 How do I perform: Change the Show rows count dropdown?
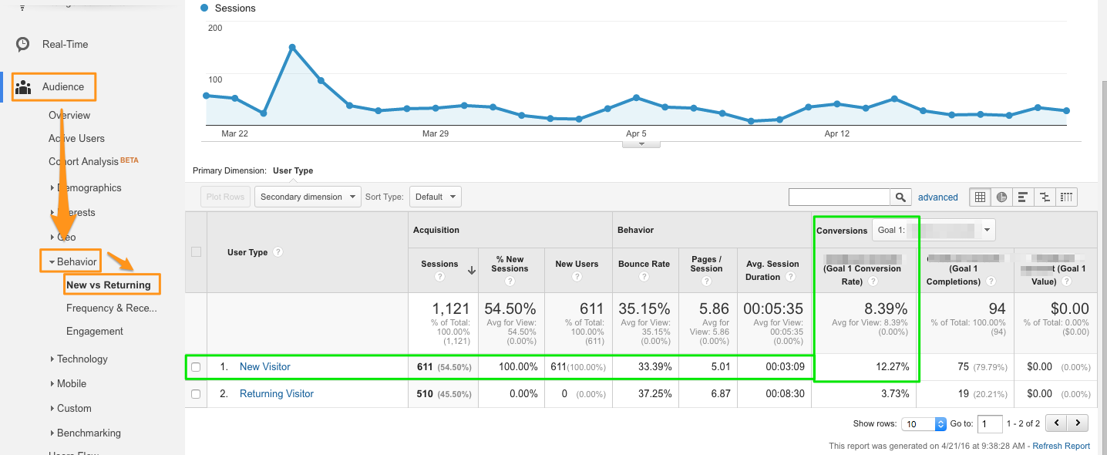click(x=924, y=423)
